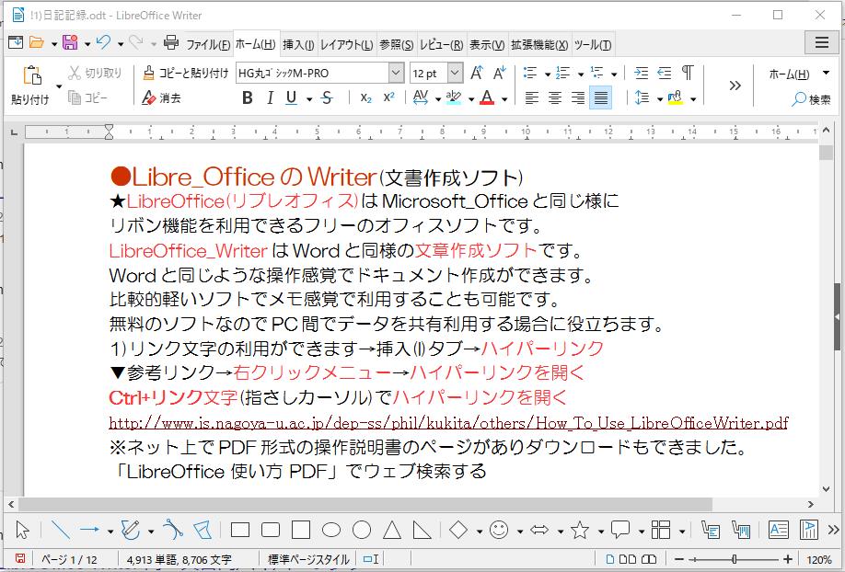
Task: Apply Subscript formatting
Action: point(366,97)
